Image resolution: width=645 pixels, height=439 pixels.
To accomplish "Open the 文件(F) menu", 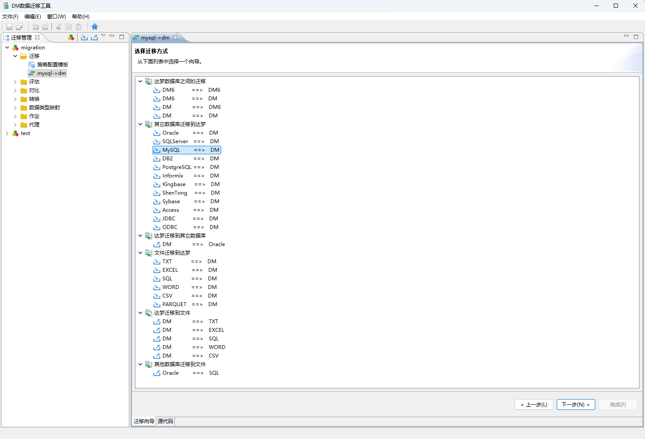I will [x=10, y=17].
